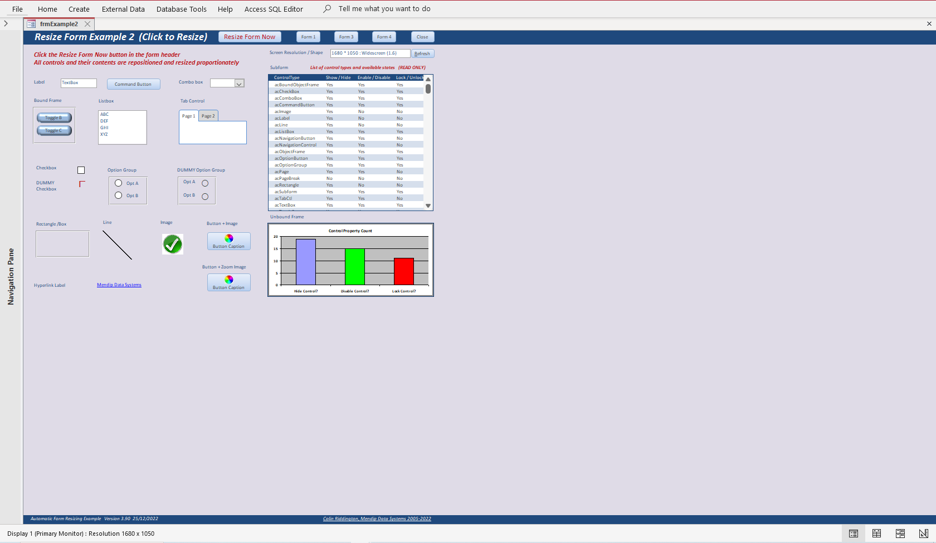
Task: Click the Tell me search magnifier icon
Action: (327, 9)
